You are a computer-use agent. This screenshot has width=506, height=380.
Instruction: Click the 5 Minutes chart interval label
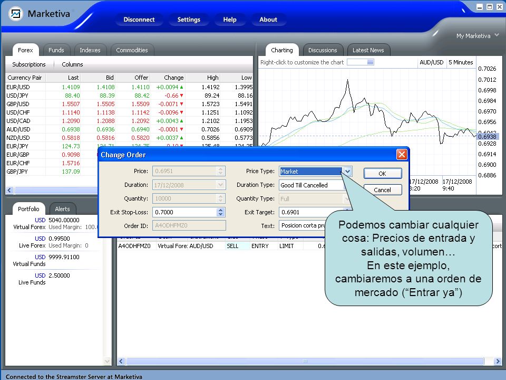tap(461, 62)
